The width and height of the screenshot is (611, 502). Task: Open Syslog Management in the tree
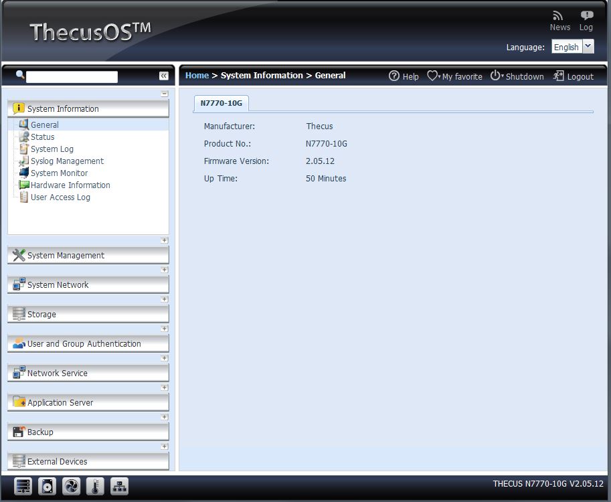click(67, 161)
